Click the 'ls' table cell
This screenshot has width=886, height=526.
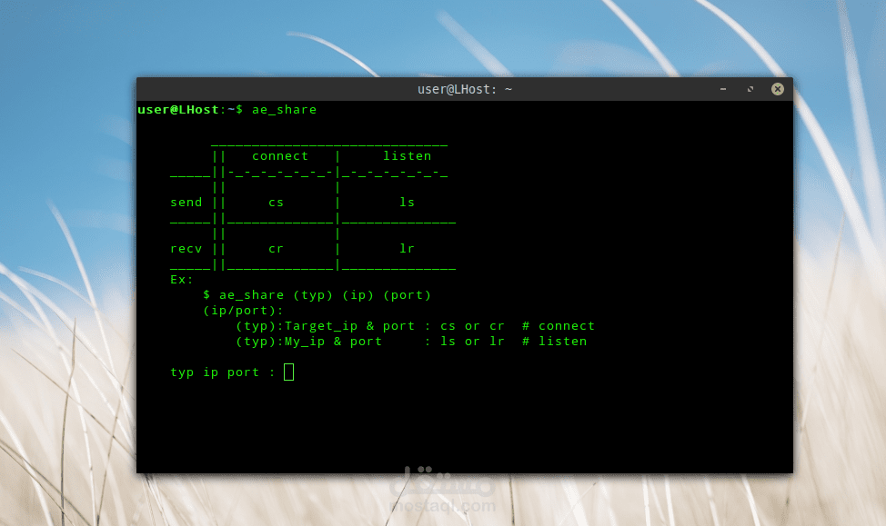(407, 202)
